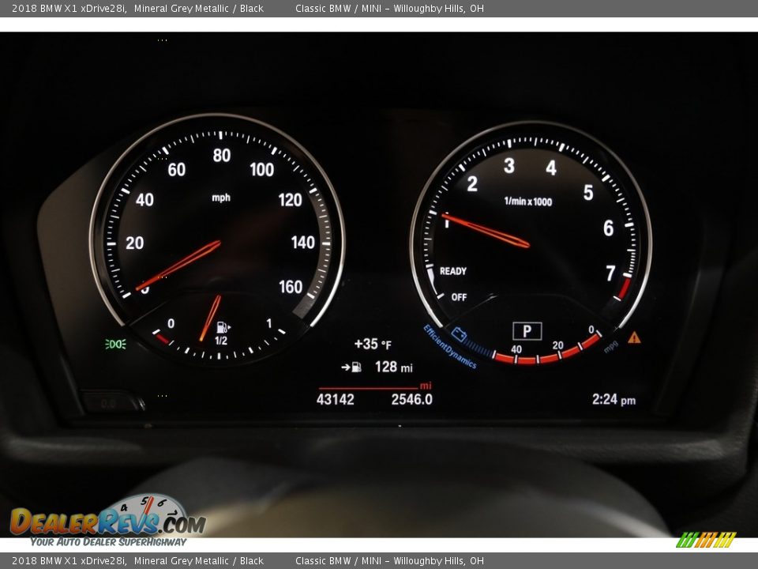Click the 80 mark on speedometer

coord(222,156)
